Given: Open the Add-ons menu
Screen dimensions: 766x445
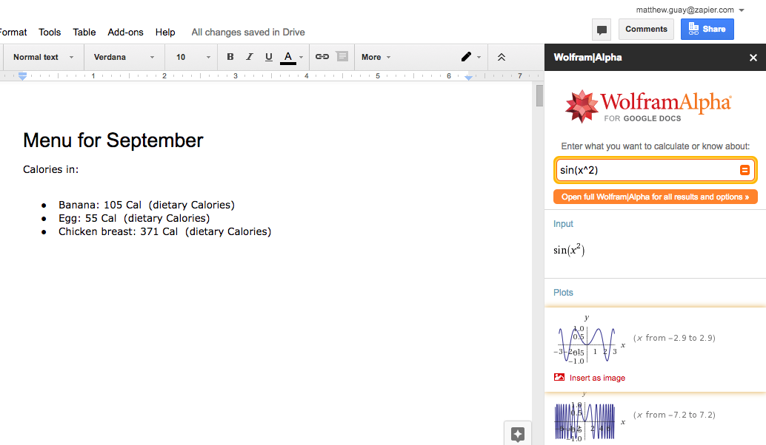Looking at the screenshot, I should (125, 32).
